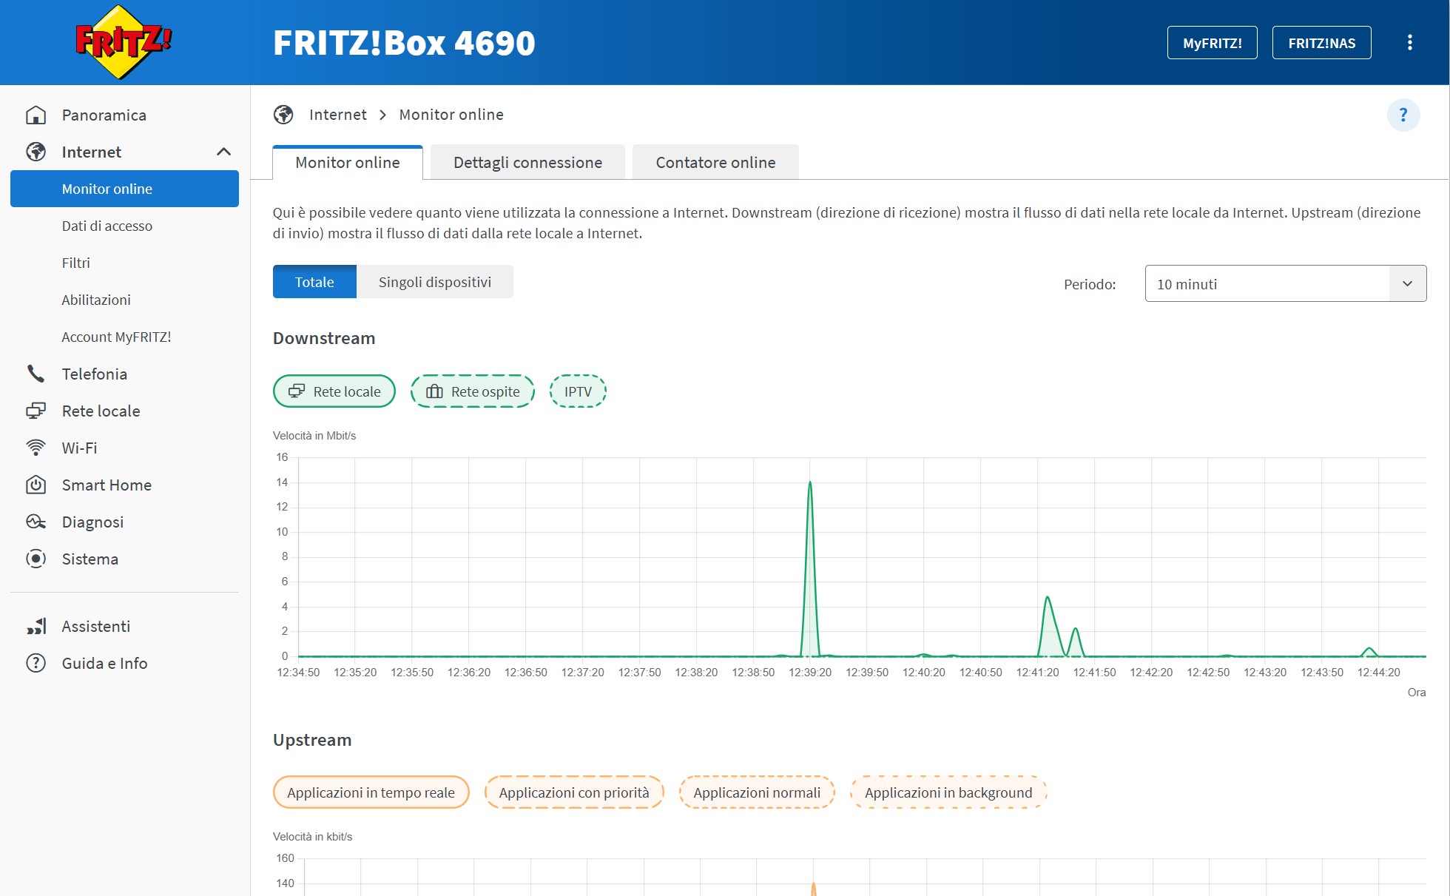The image size is (1450, 896).
Task: Click the Assistenti icon
Action: click(36, 626)
